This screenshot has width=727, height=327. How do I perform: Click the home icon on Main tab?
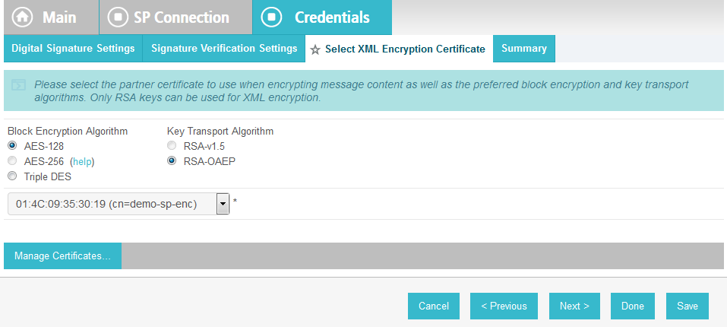point(22,17)
